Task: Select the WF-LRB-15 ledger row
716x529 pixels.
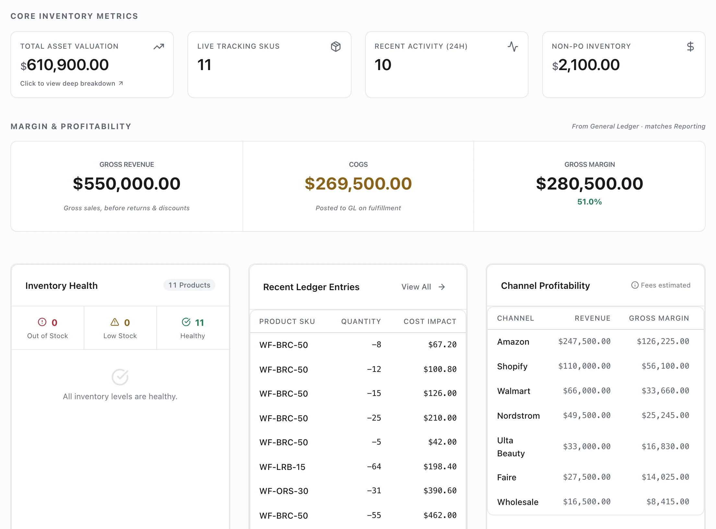Action: [358, 467]
